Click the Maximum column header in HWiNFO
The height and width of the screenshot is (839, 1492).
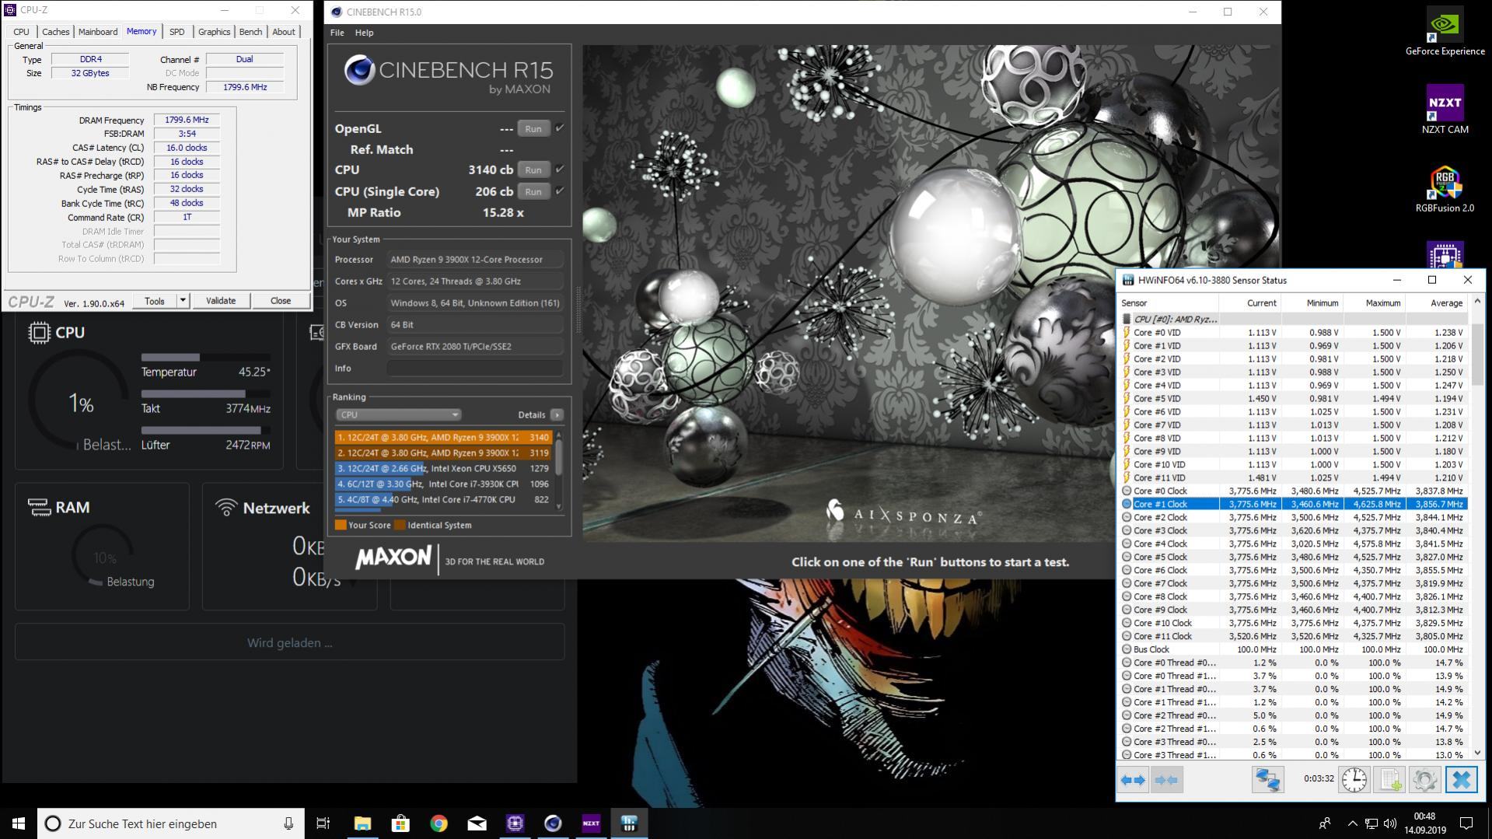click(1375, 303)
